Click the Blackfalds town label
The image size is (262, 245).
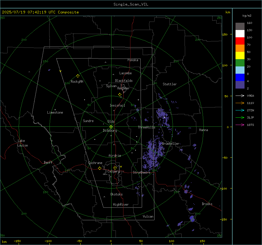[124, 81]
